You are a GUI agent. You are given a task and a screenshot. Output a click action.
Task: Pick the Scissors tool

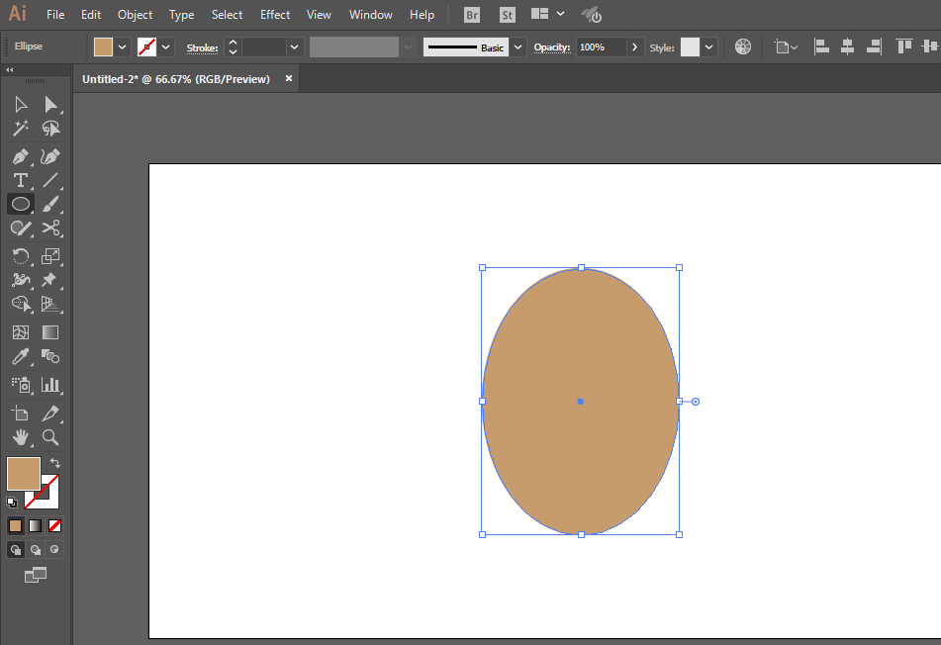pos(50,229)
